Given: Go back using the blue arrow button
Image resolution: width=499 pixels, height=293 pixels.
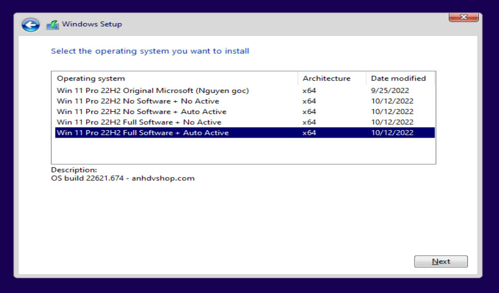Looking at the screenshot, I should click(x=31, y=25).
